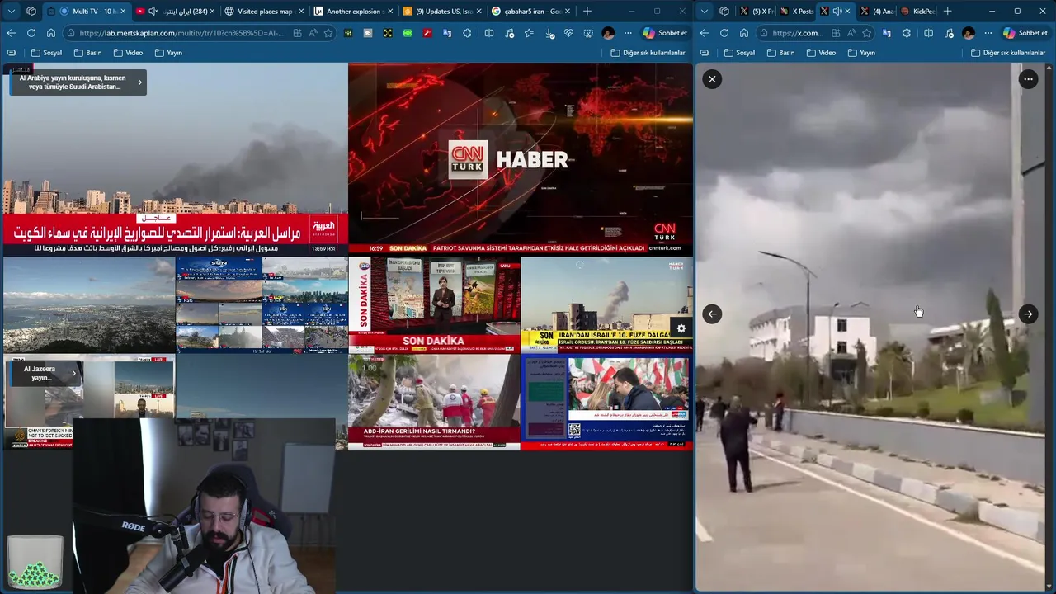Switch to the X Posts tab in right window
Viewport: 1056px width, 594px height.
coord(796,11)
